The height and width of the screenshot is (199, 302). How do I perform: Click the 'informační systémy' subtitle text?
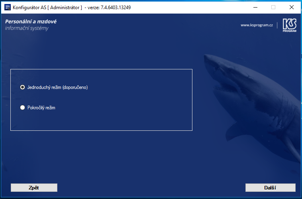pyautogui.click(x=27, y=28)
